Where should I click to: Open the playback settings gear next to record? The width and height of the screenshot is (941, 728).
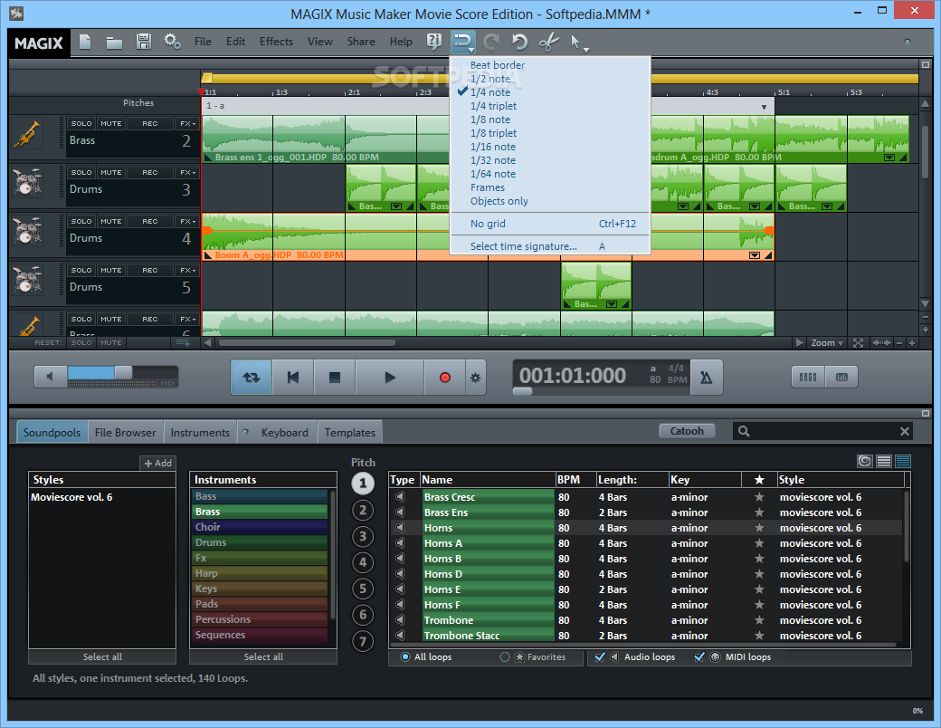[475, 378]
